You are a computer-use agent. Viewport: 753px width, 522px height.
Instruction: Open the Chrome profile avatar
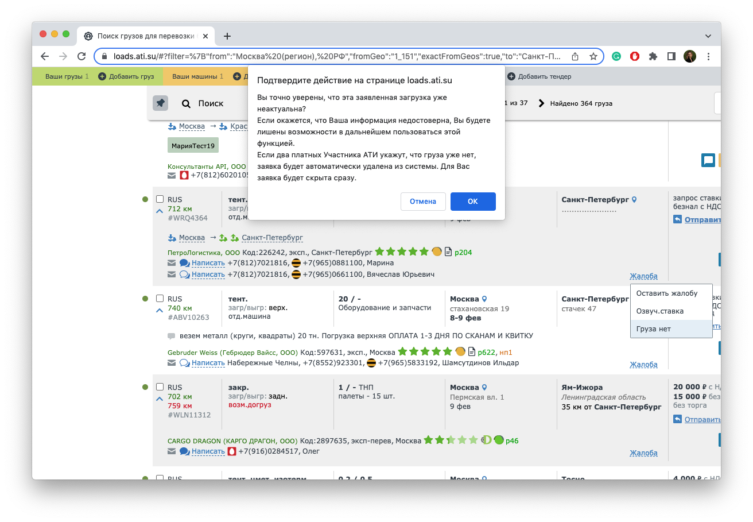689,56
